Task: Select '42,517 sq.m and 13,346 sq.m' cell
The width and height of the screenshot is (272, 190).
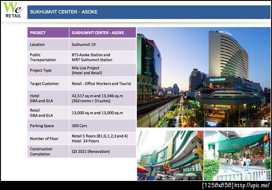Action: 102,98
